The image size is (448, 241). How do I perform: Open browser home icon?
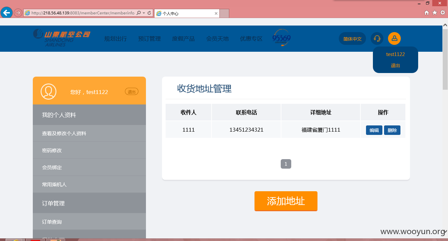click(426, 13)
